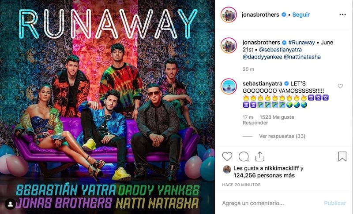Click the Publicar button

(335, 203)
